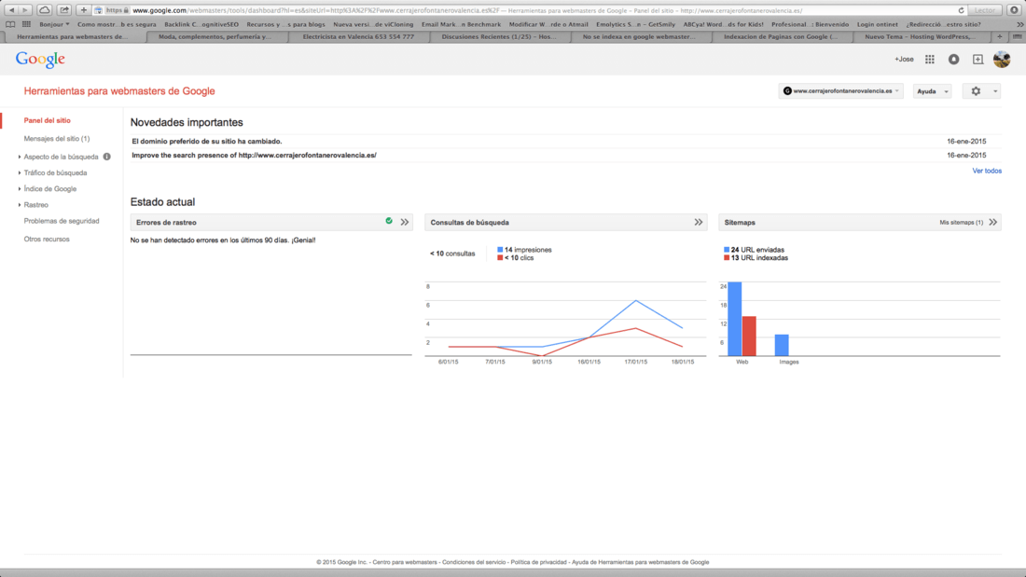Reload the page with the refresh icon
Viewport: 1026px width, 577px height.
(x=962, y=10)
